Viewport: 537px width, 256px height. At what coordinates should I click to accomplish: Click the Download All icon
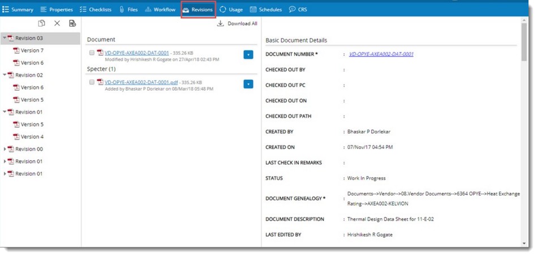(221, 24)
